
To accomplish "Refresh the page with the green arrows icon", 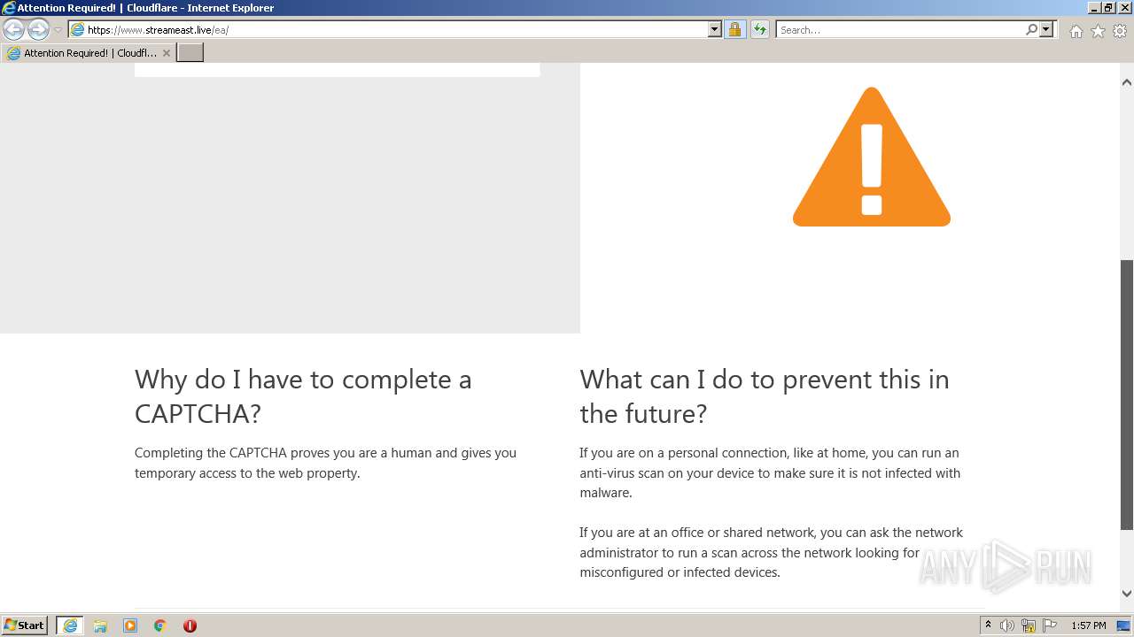I will click(x=760, y=29).
